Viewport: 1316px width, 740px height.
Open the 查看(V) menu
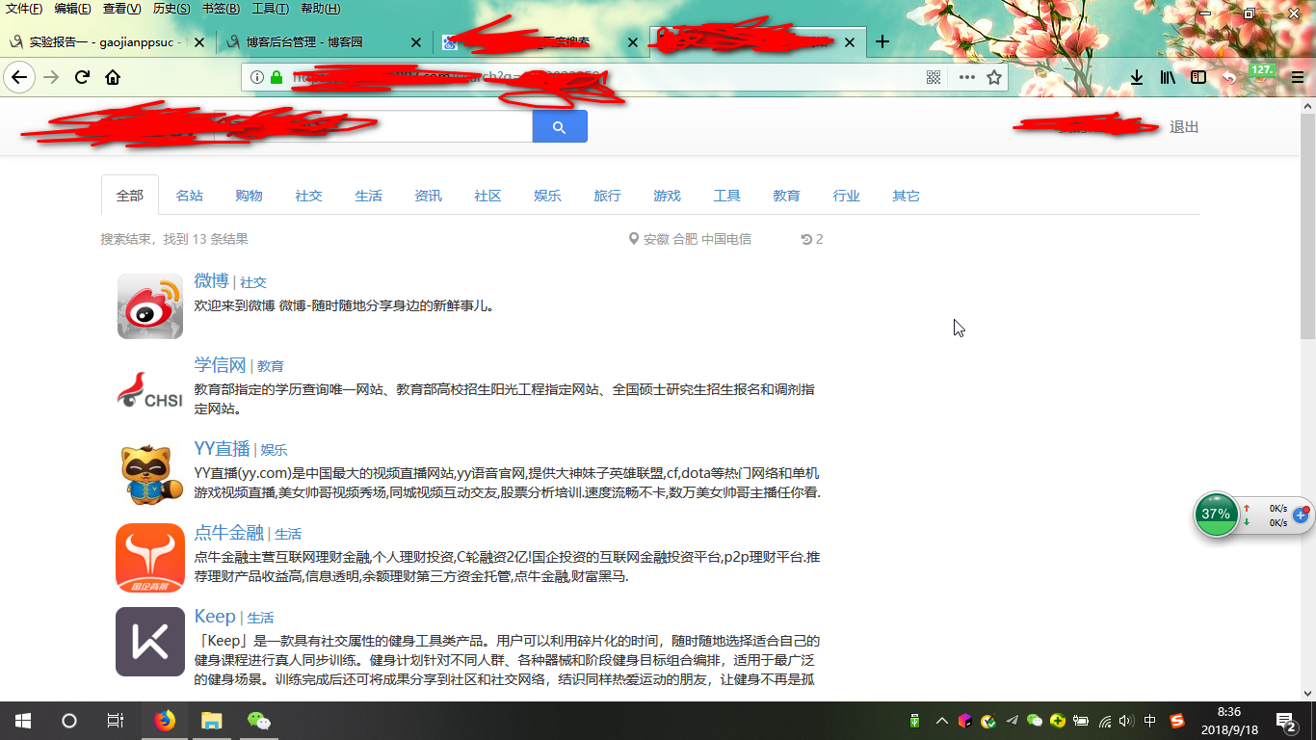click(121, 9)
